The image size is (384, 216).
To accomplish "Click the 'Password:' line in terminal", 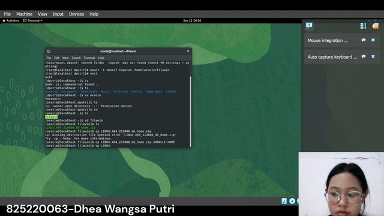I will [53, 98].
